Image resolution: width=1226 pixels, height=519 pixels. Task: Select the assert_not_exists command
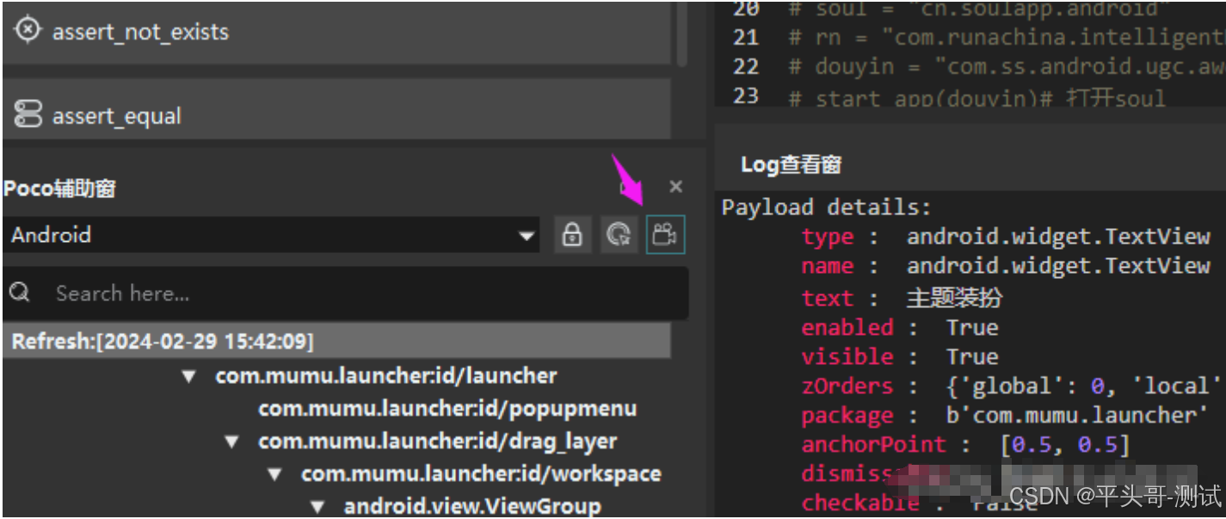[x=336, y=32]
